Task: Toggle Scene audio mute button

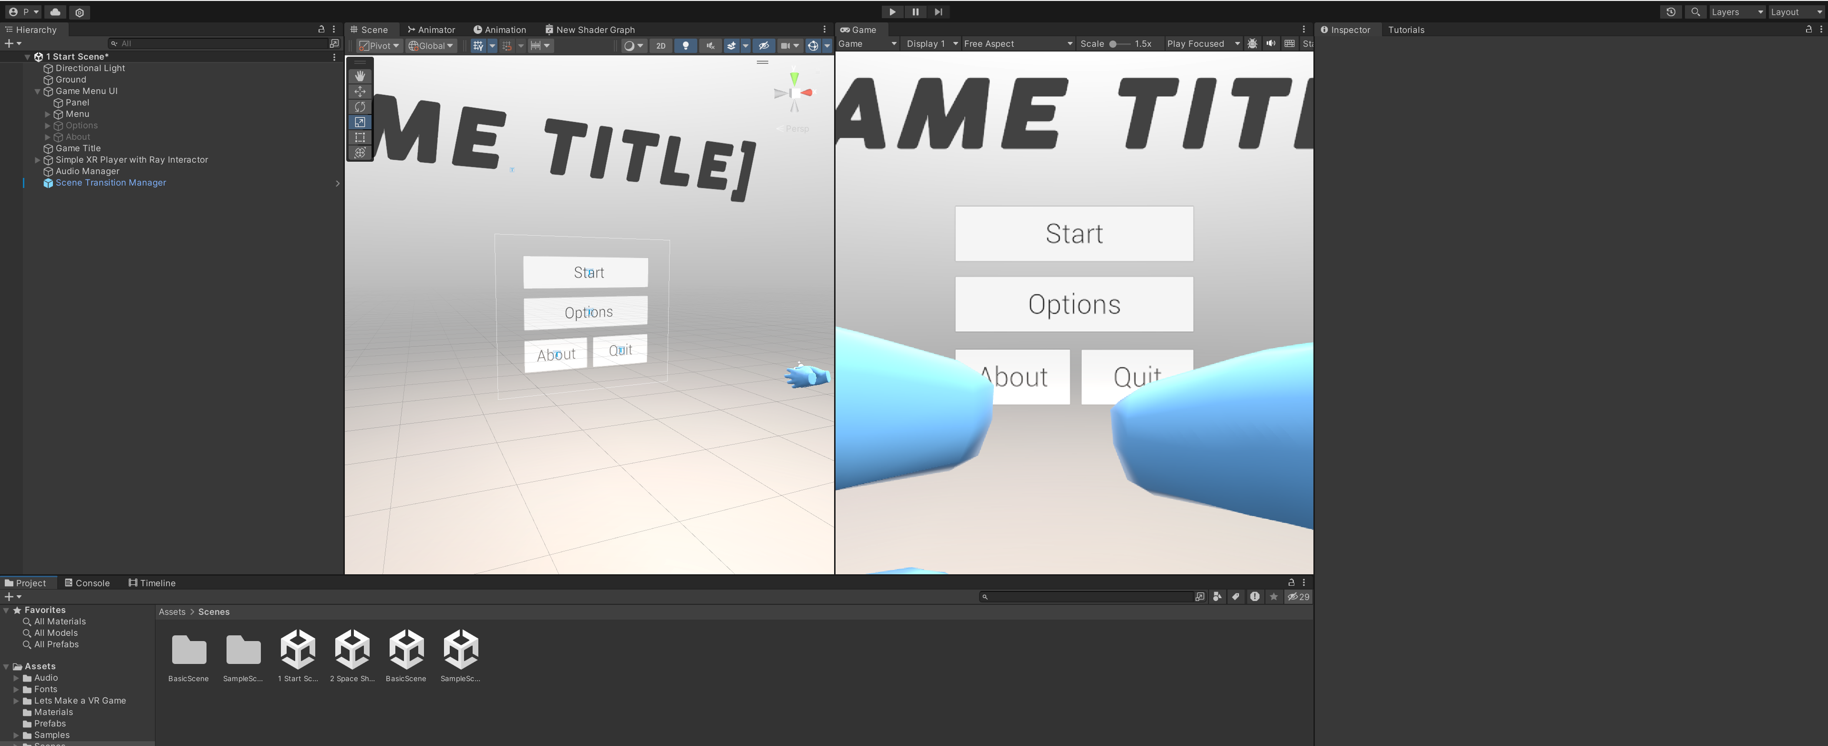Action: pyautogui.click(x=710, y=45)
